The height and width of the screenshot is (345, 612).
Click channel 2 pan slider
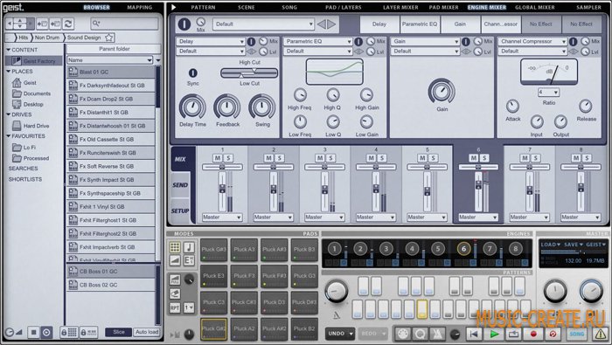pos(273,167)
